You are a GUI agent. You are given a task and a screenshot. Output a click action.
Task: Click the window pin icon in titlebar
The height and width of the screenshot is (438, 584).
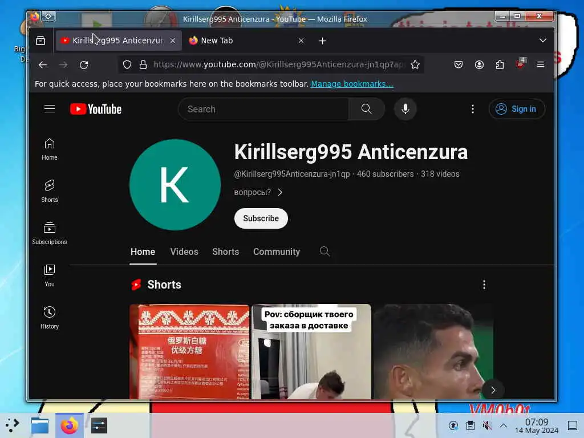(x=48, y=16)
